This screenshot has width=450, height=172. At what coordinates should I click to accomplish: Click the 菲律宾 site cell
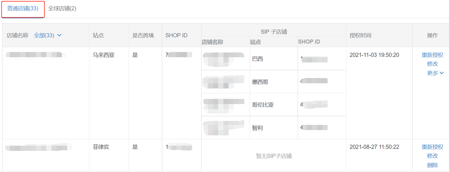(101, 147)
